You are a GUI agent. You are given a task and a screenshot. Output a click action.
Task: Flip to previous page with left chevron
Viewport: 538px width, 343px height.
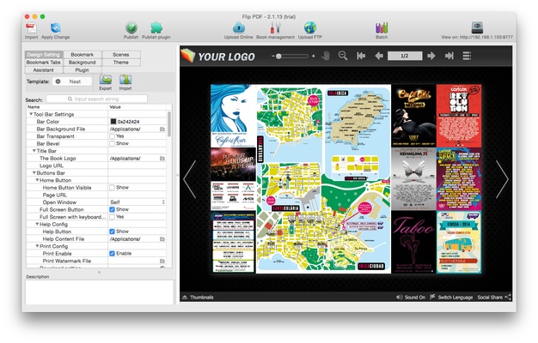coord(190,179)
